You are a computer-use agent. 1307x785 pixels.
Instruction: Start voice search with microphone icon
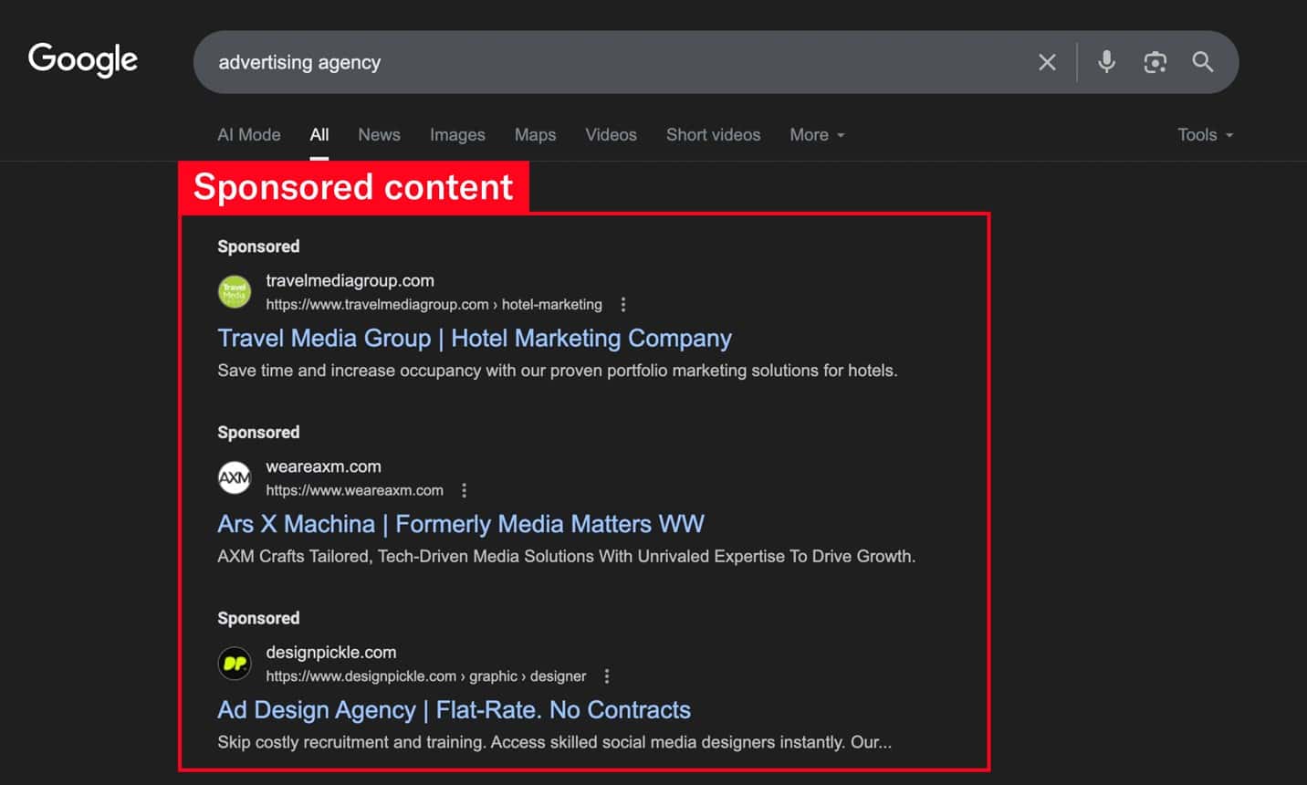point(1106,61)
